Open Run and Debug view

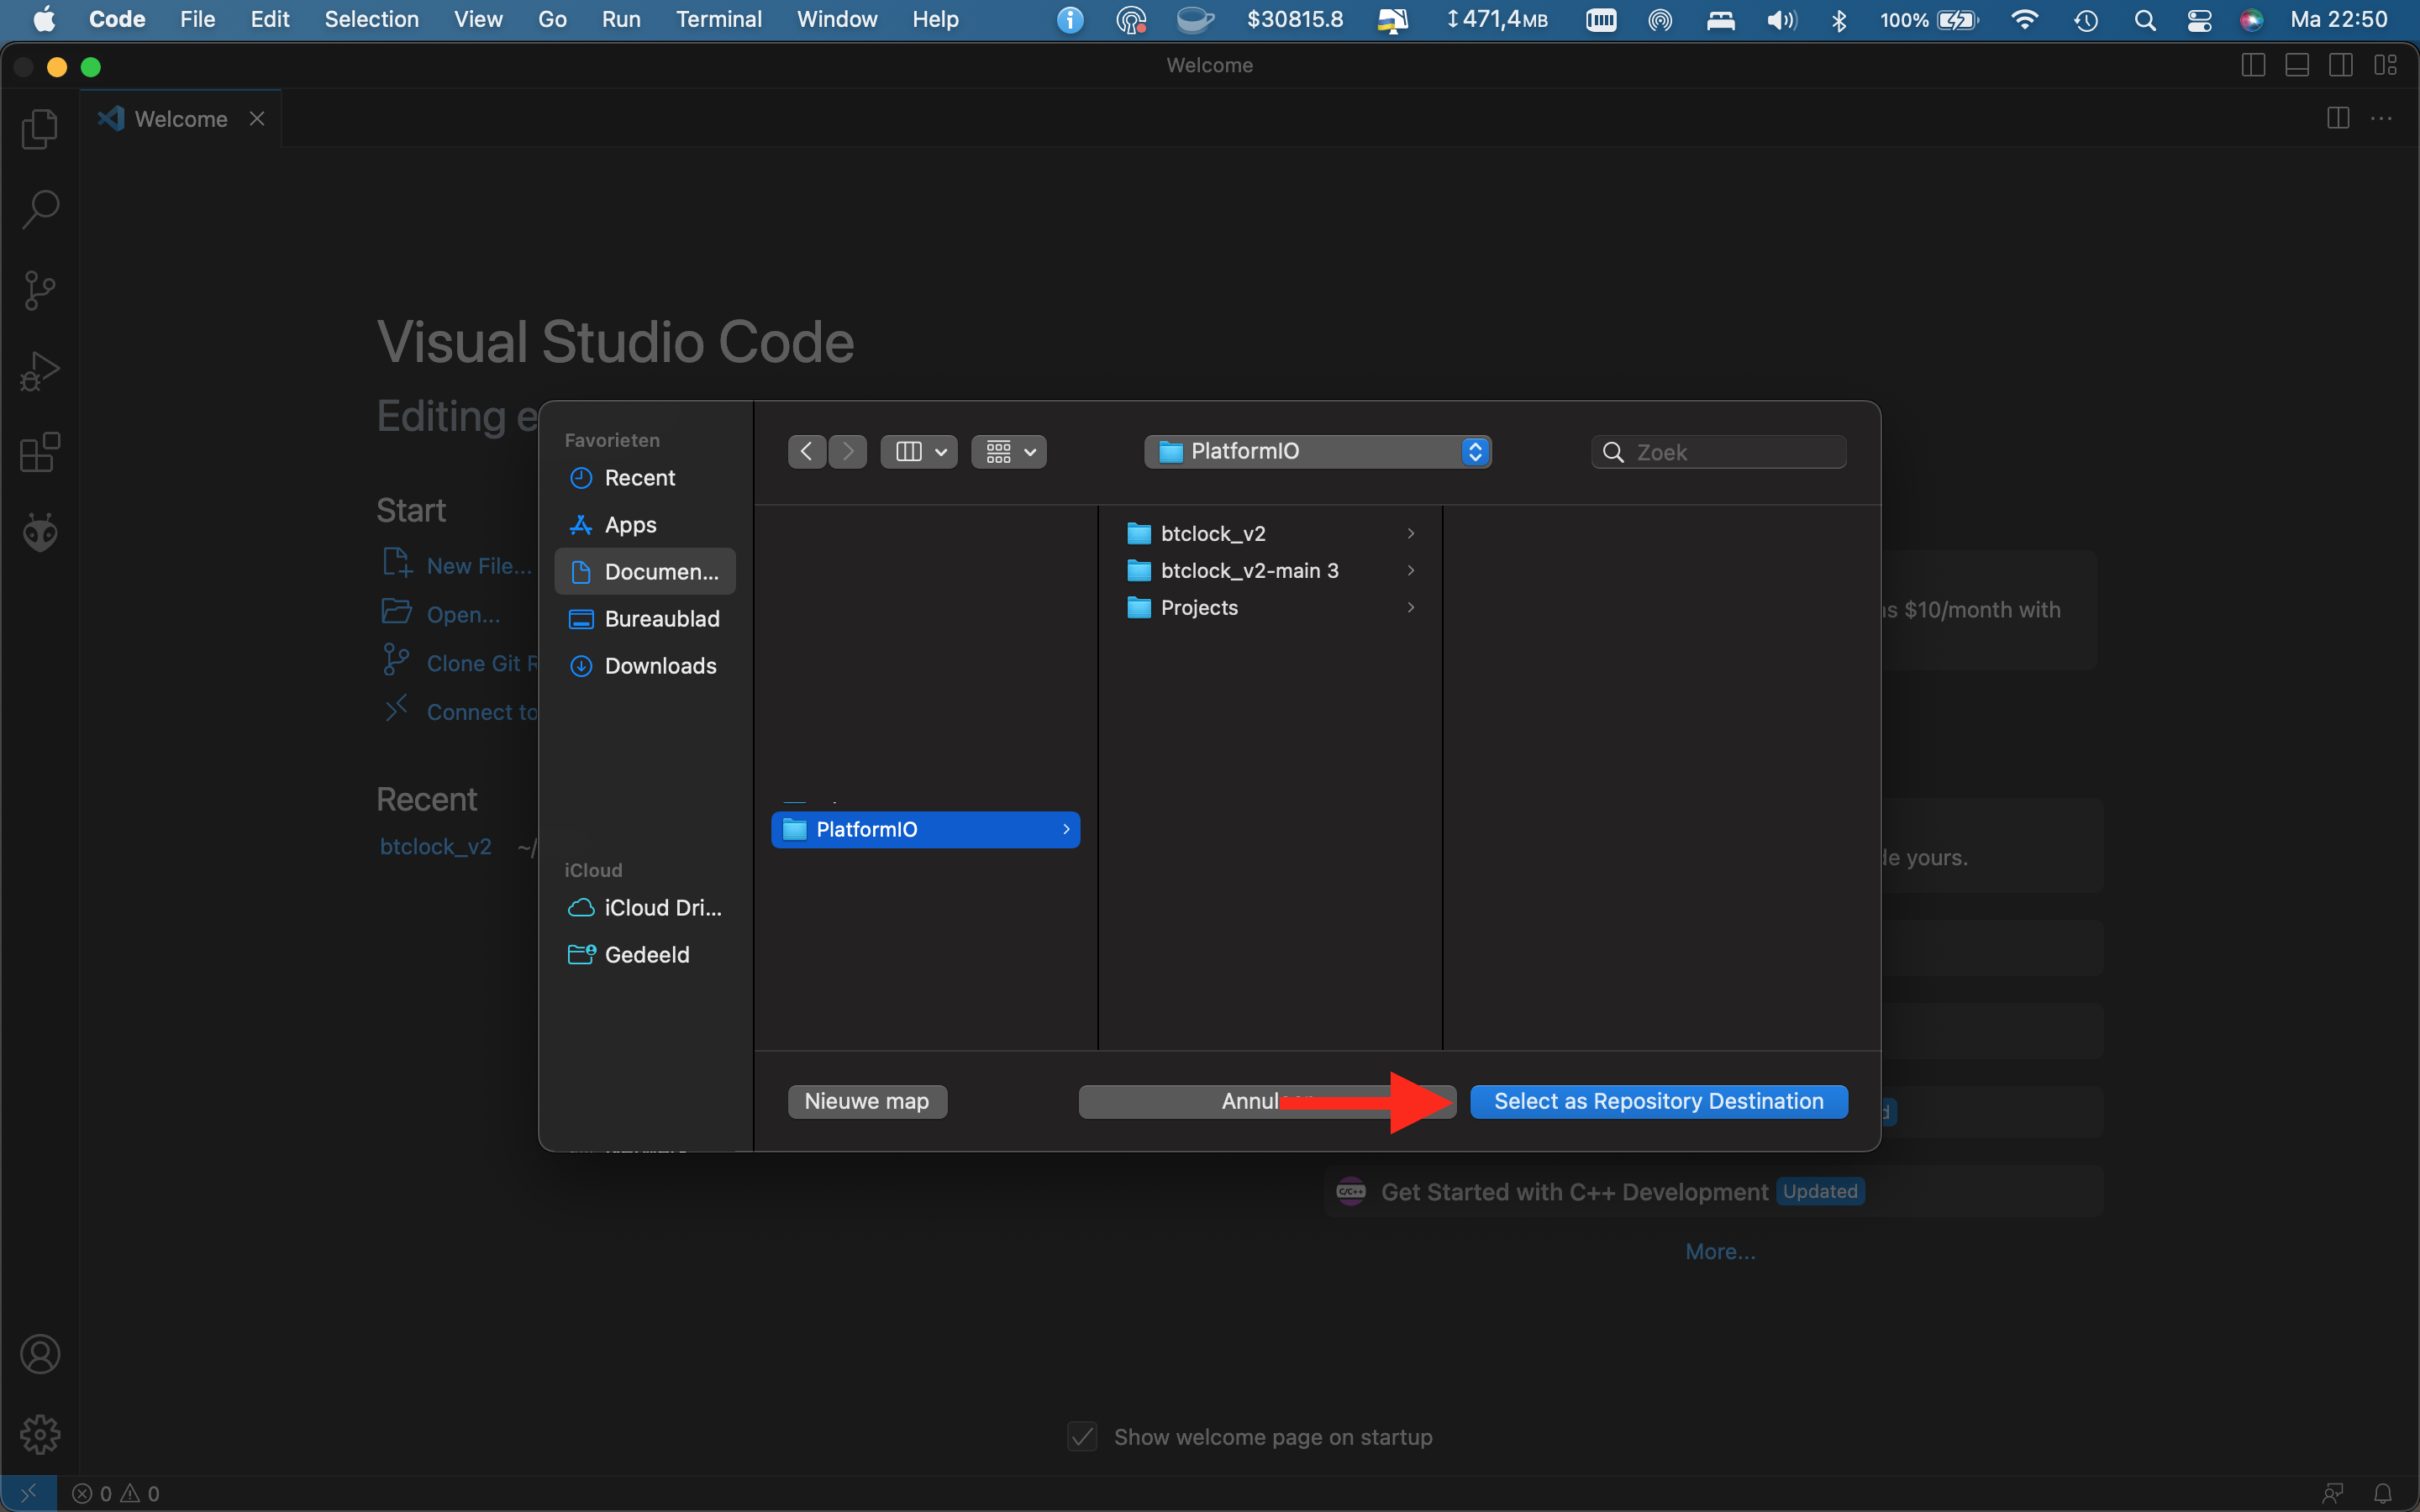click(40, 371)
